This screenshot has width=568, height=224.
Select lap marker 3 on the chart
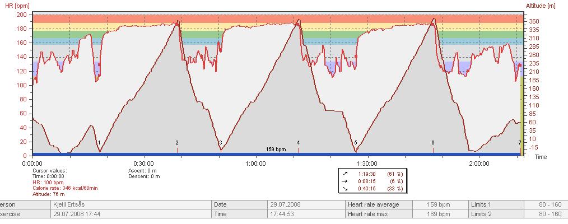click(221, 143)
